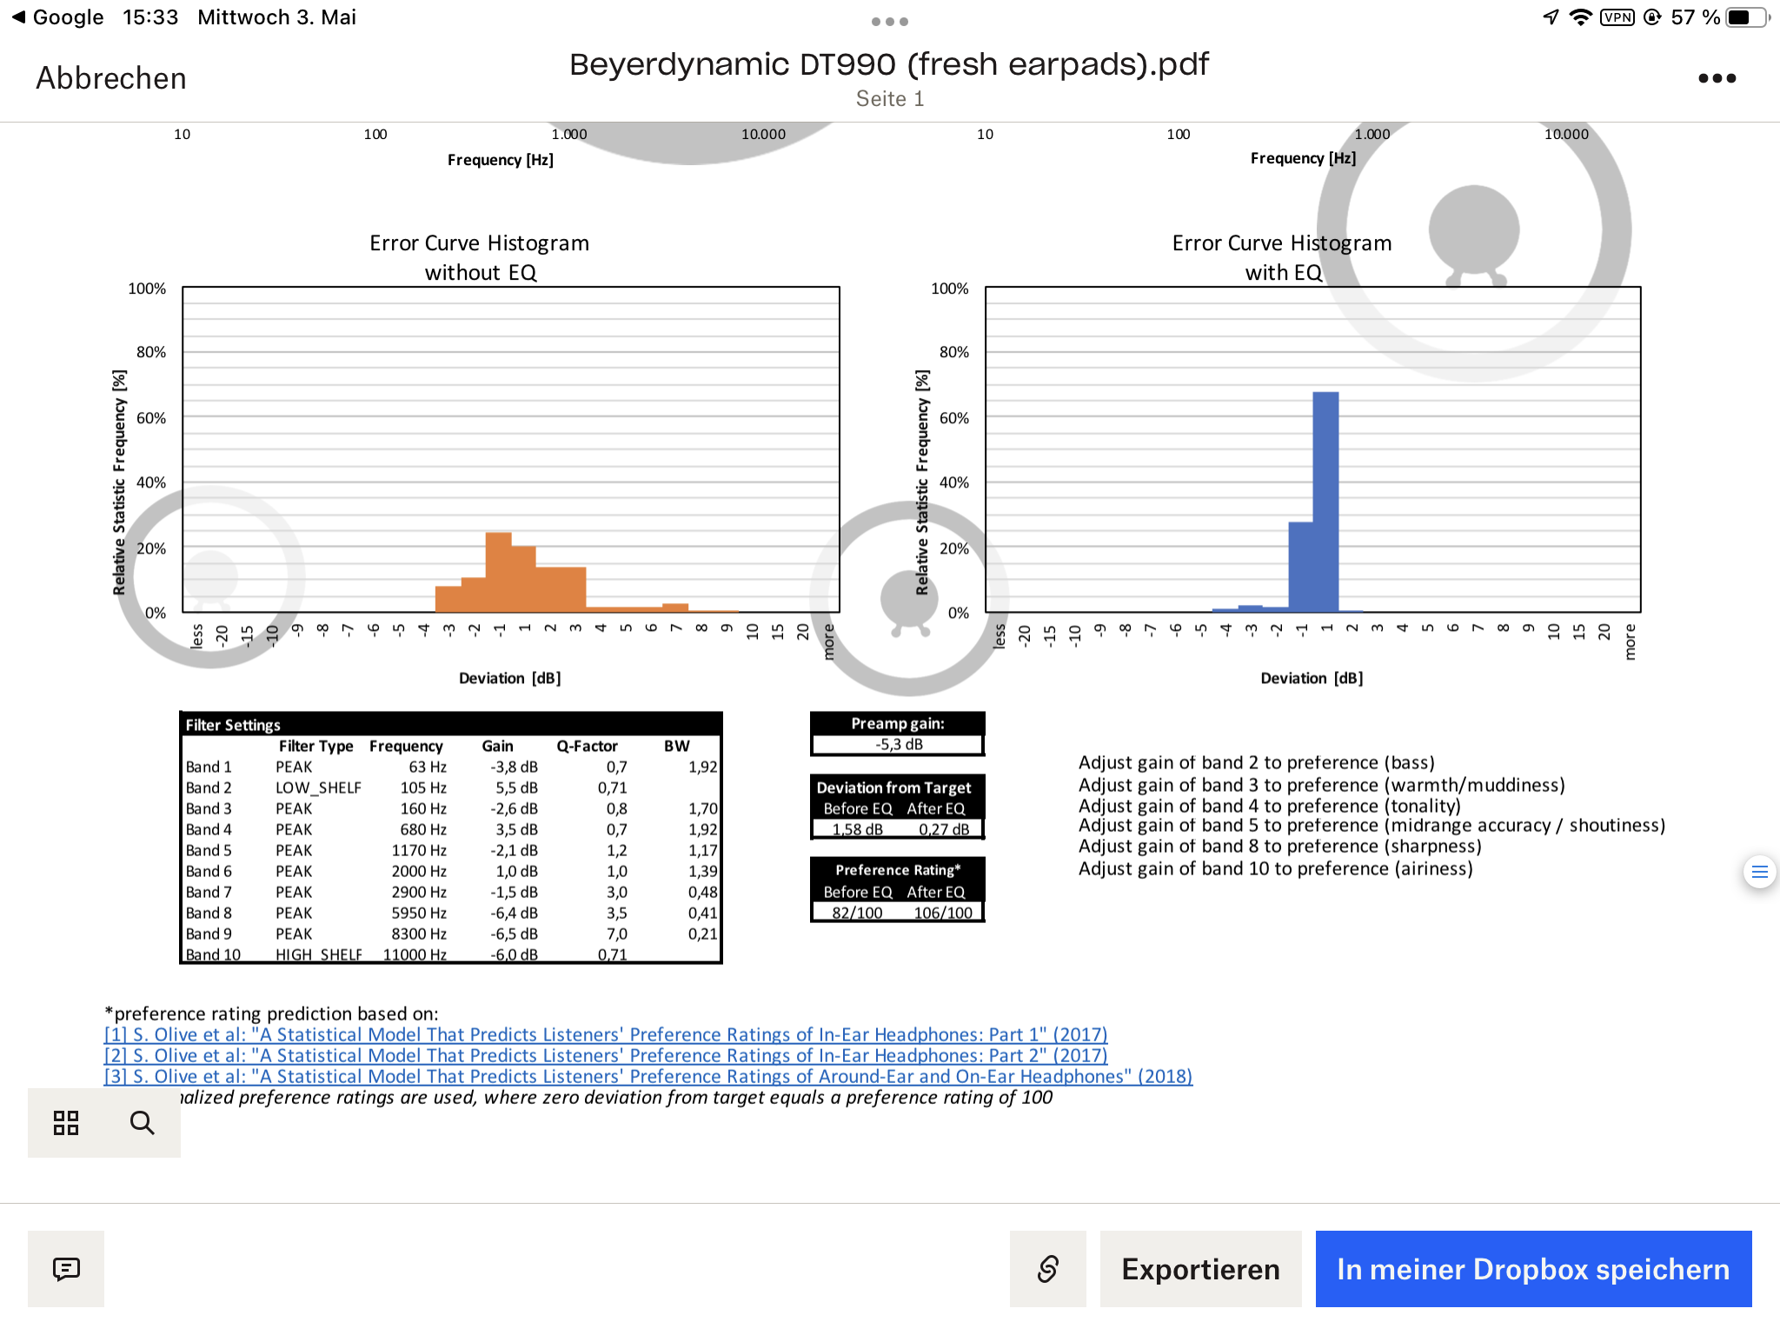The width and height of the screenshot is (1780, 1335).
Task: Select text 'Adjust gain of band 10 to preference (airiness)'
Action: (1276, 868)
